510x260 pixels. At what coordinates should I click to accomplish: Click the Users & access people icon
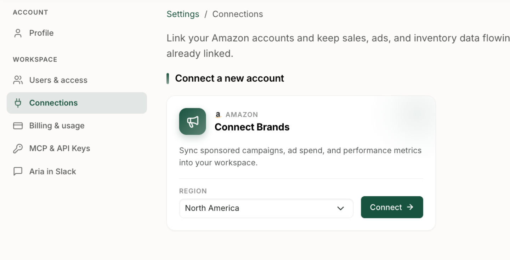click(x=18, y=80)
